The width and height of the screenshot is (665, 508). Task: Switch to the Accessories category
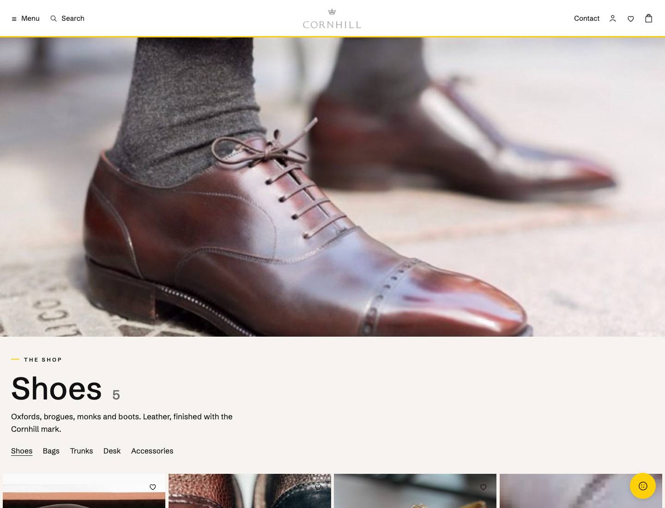tap(152, 451)
